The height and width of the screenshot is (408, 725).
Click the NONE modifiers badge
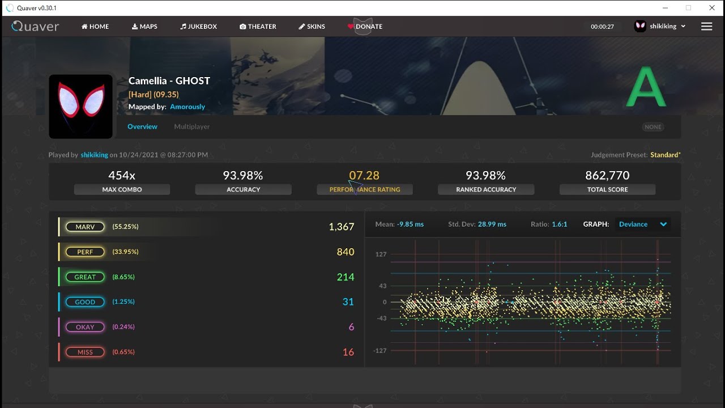pos(653,127)
